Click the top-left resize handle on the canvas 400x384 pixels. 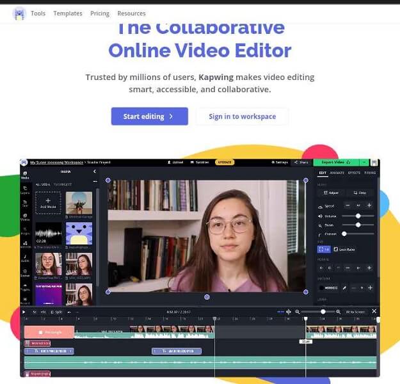point(108,180)
